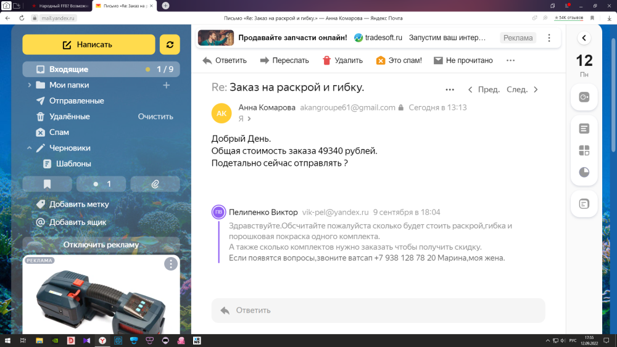This screenshot has width=617, height=347.
Task: Click Добавить метку
Action: click(79, 204)
